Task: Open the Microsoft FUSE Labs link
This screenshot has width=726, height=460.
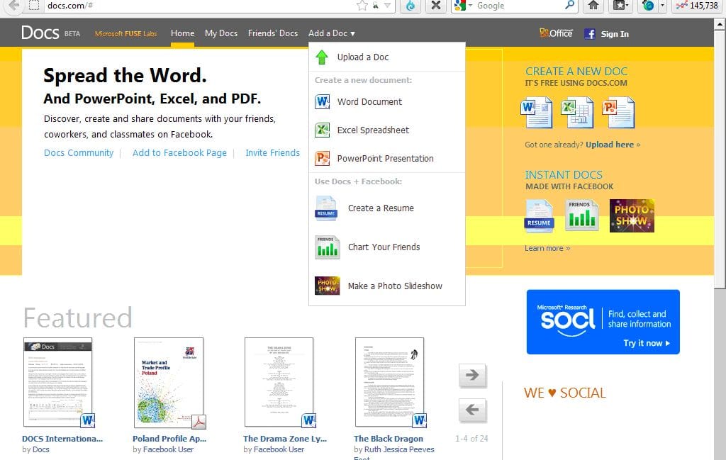Action: (x=126, y=34)
